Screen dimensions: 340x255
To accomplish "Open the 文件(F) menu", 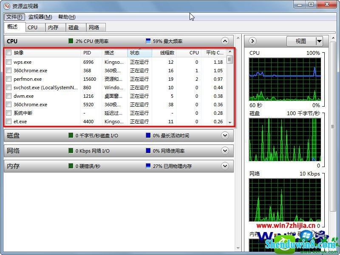I will pyautogui.click(x=14, y=17).
